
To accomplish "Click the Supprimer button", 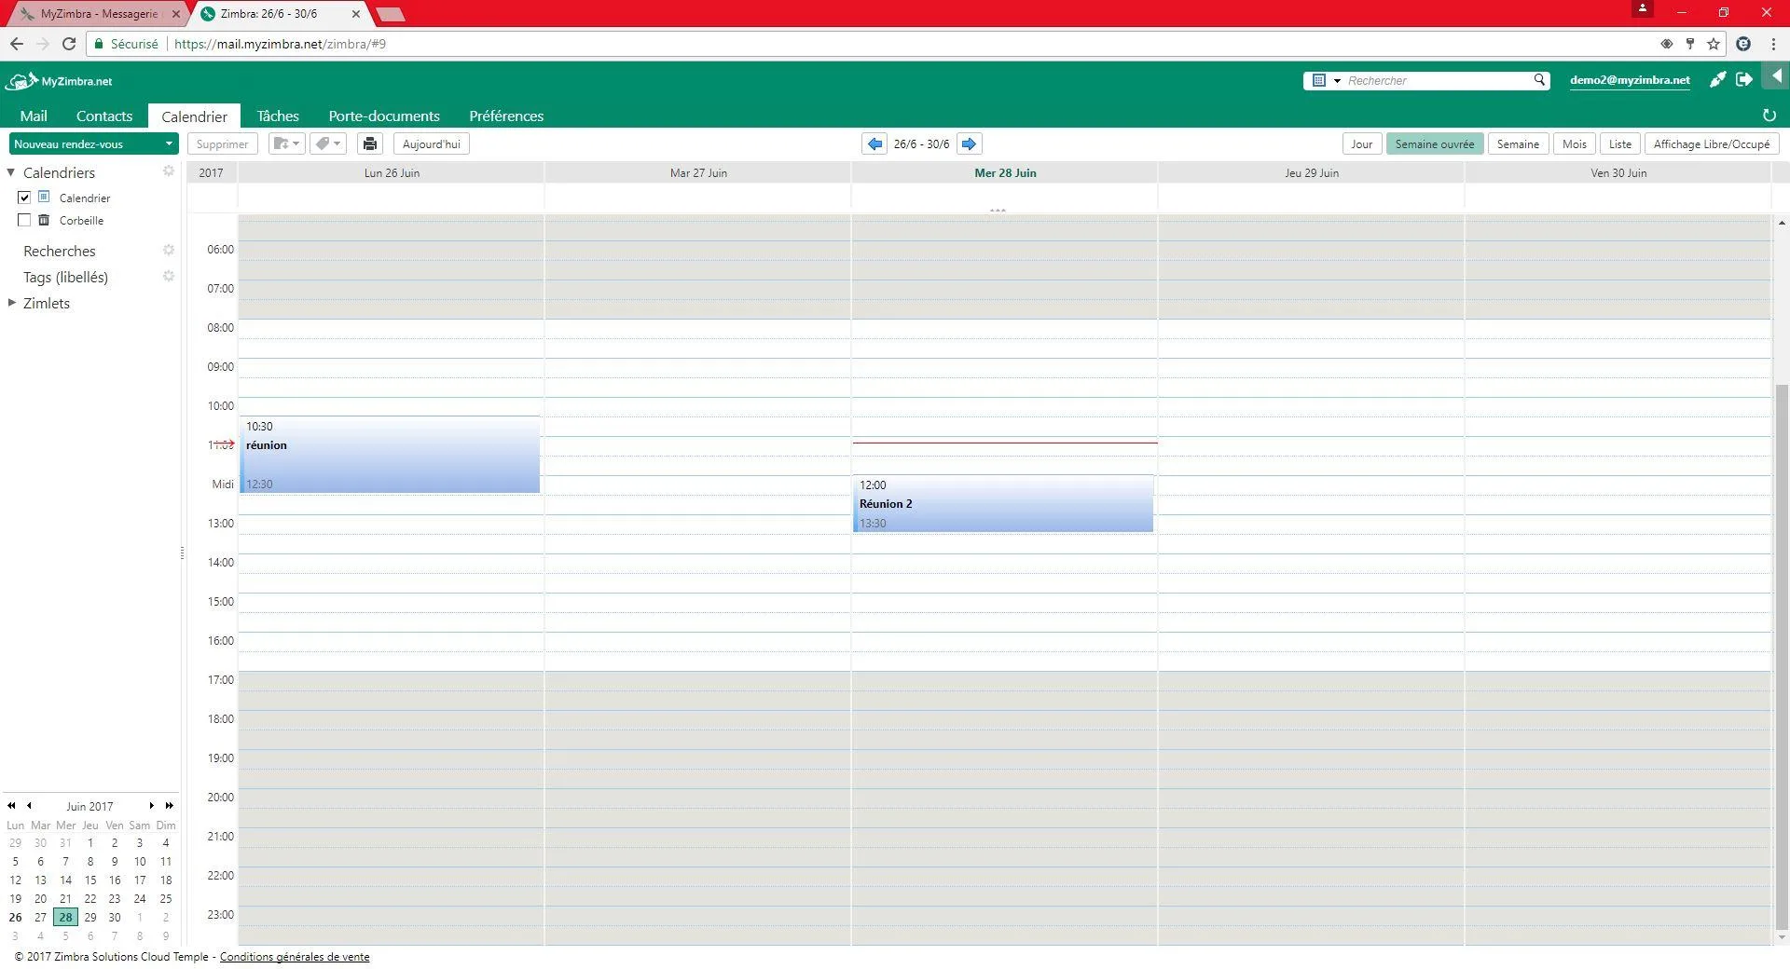I will [x=222, y=143].
